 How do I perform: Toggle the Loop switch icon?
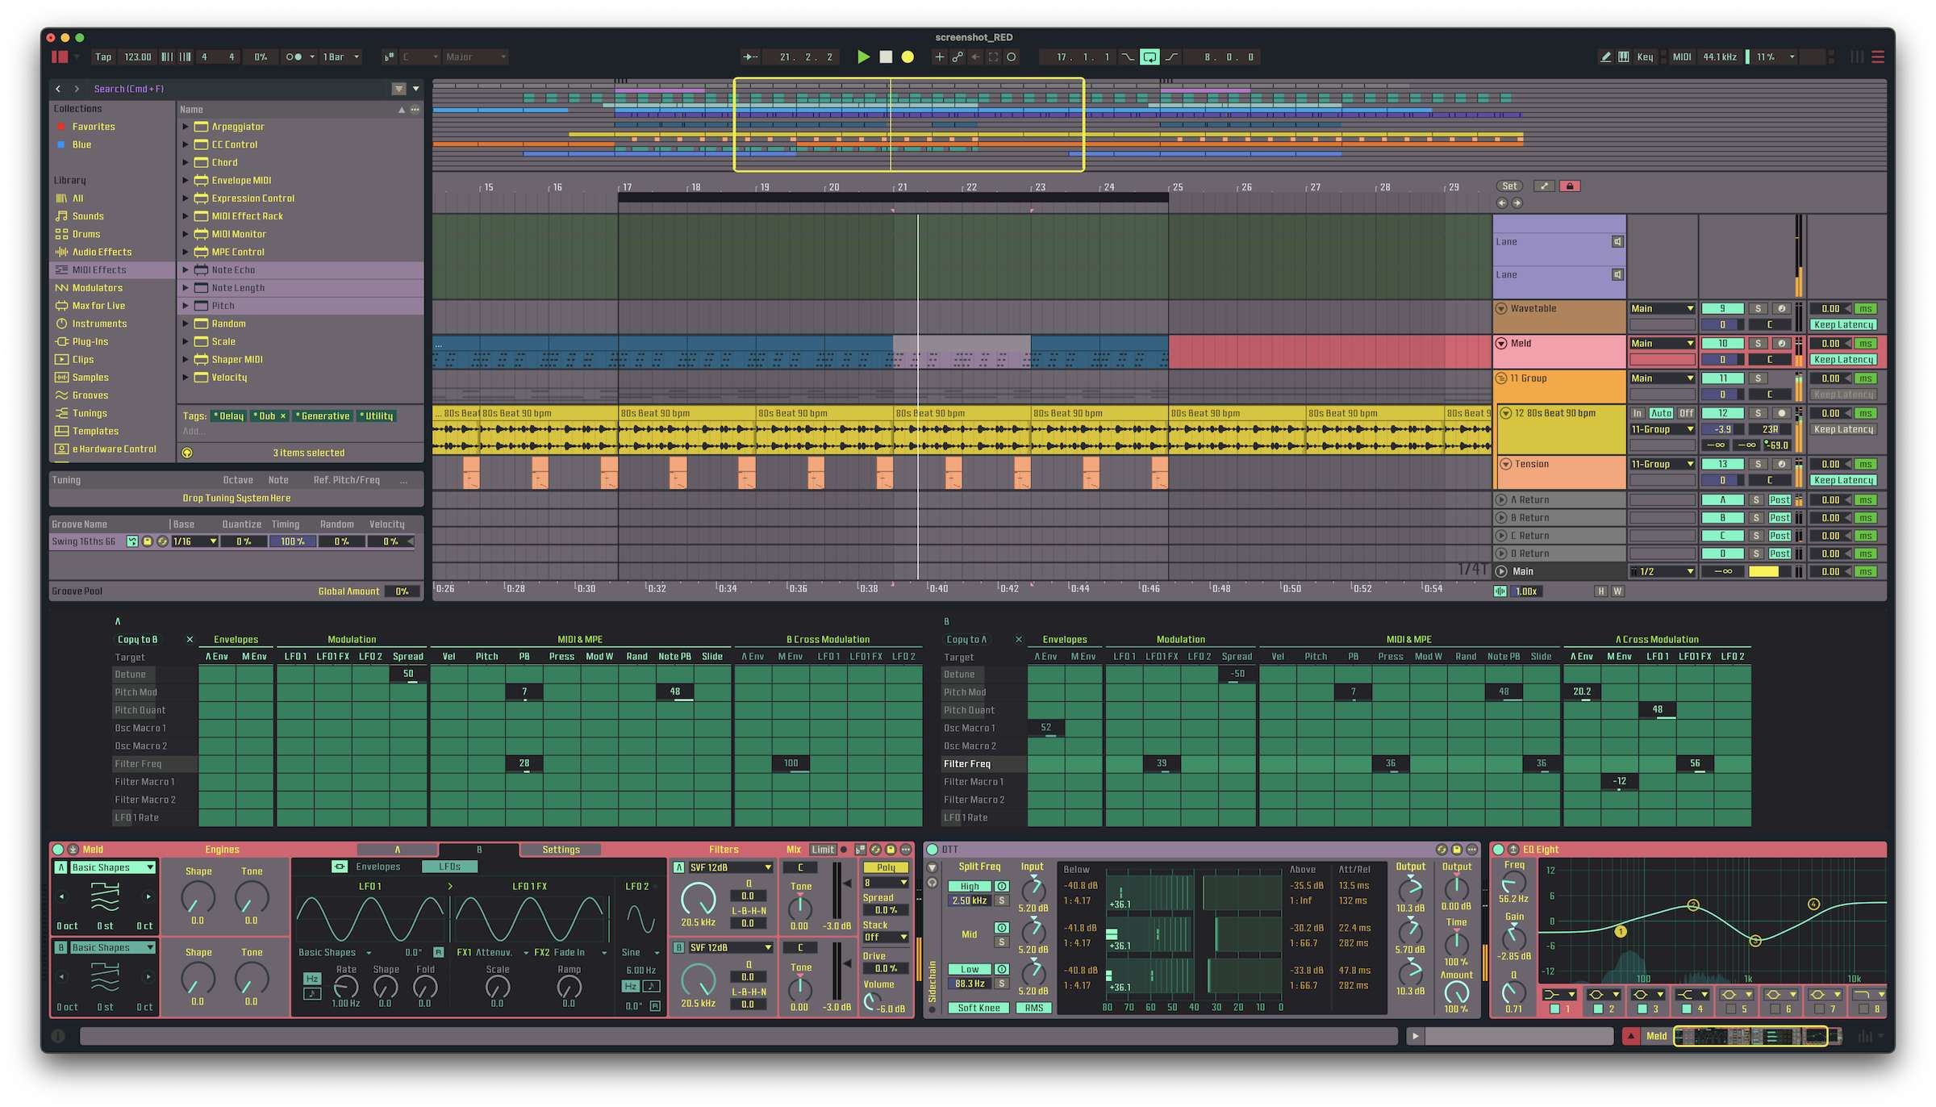point(1149,57)
